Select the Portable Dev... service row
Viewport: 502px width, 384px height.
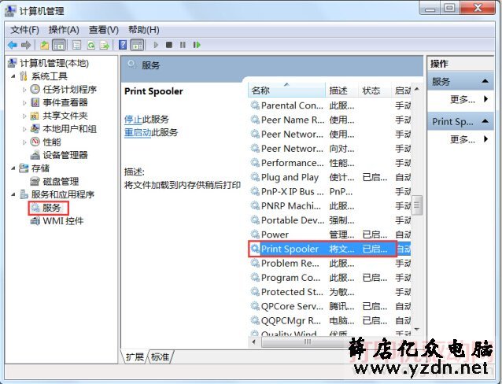pyautogui.click(x=330, y=220)
